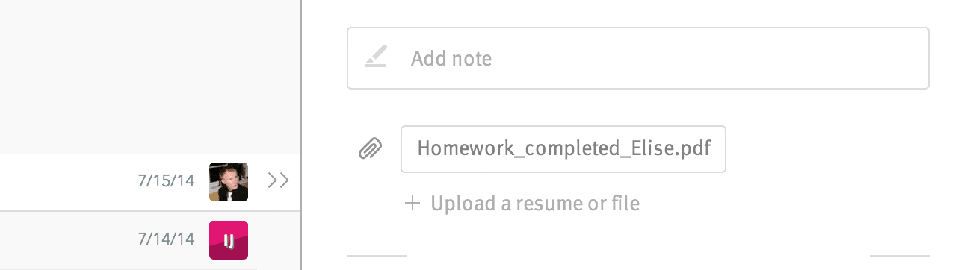Click Upload a resume or file
The height and width of the screenshot is (270, 967).
[x=535, y=203]
